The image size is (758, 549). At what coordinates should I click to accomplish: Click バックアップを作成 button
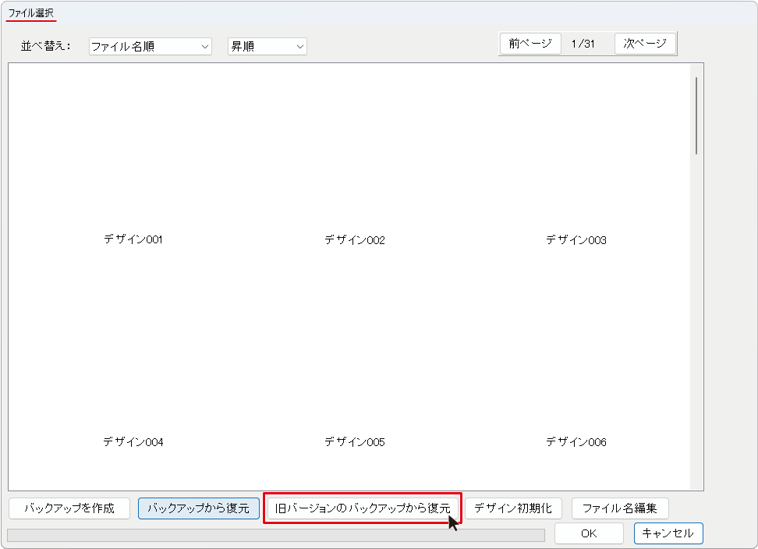pos(69,508)
